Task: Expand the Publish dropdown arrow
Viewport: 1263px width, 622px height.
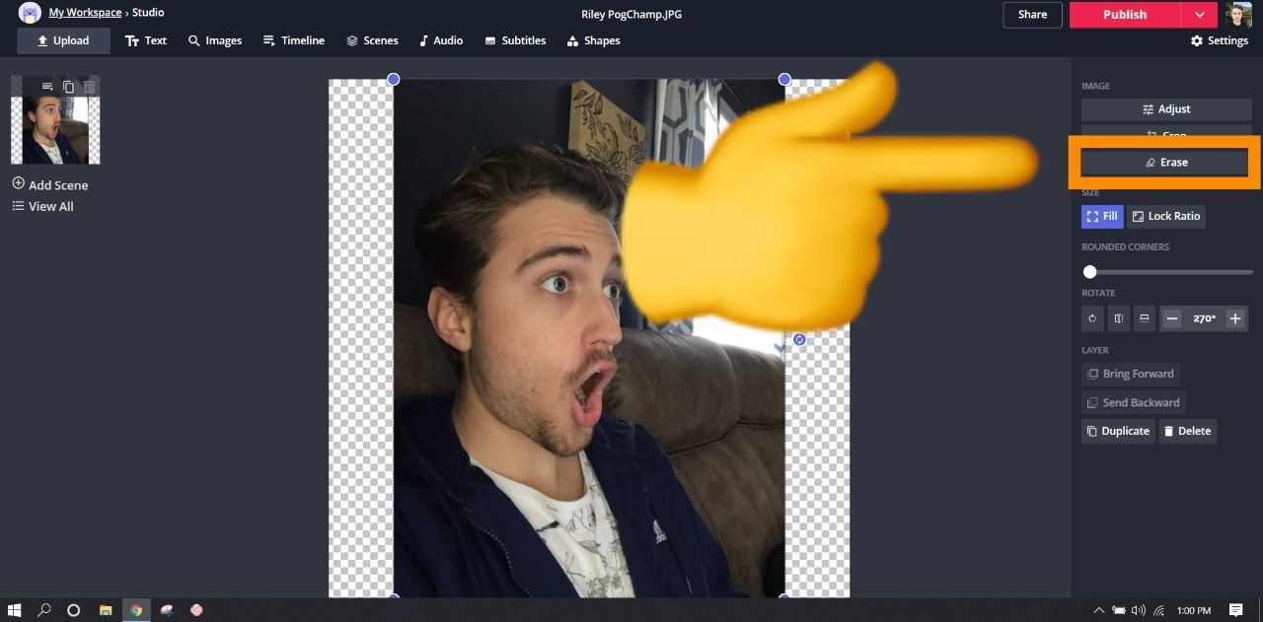Action: [1199, 15]
